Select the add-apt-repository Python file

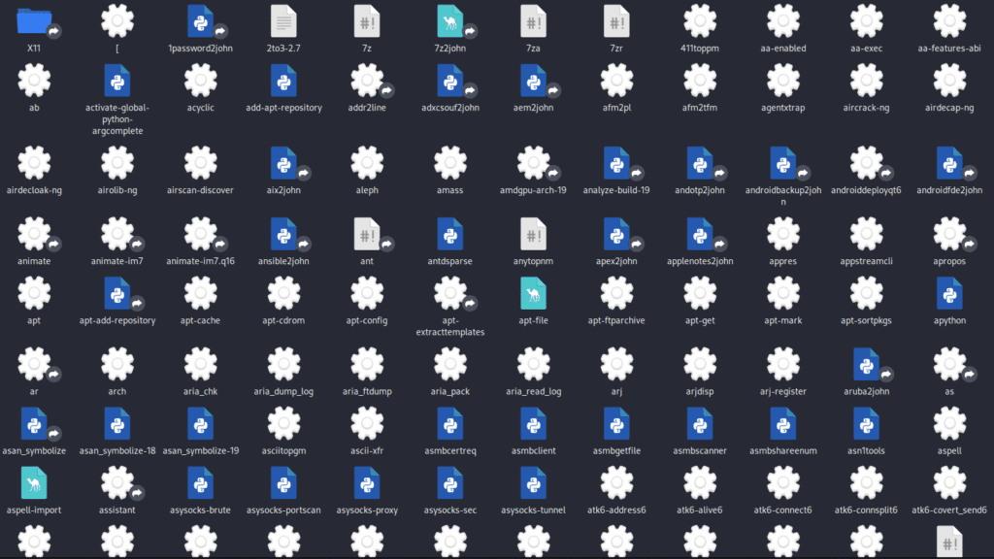(x=283, y=81)
